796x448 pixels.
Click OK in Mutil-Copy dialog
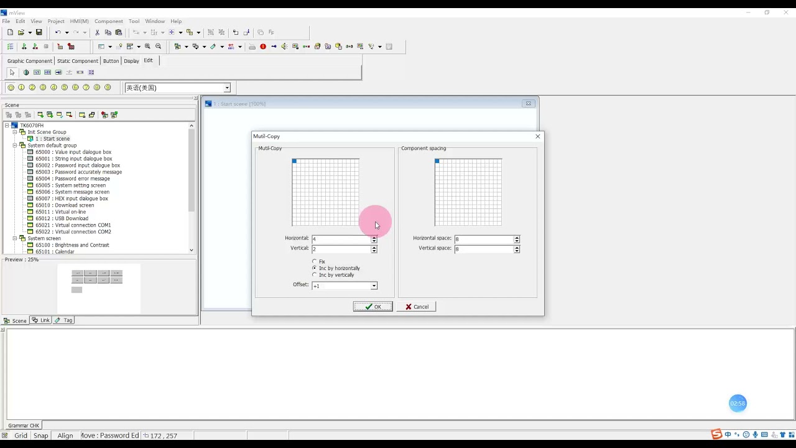tap(373, 307)
